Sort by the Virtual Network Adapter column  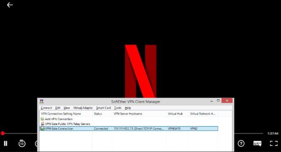point(203,114)
